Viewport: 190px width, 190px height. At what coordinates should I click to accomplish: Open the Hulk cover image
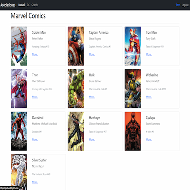(x=76, y=89)
